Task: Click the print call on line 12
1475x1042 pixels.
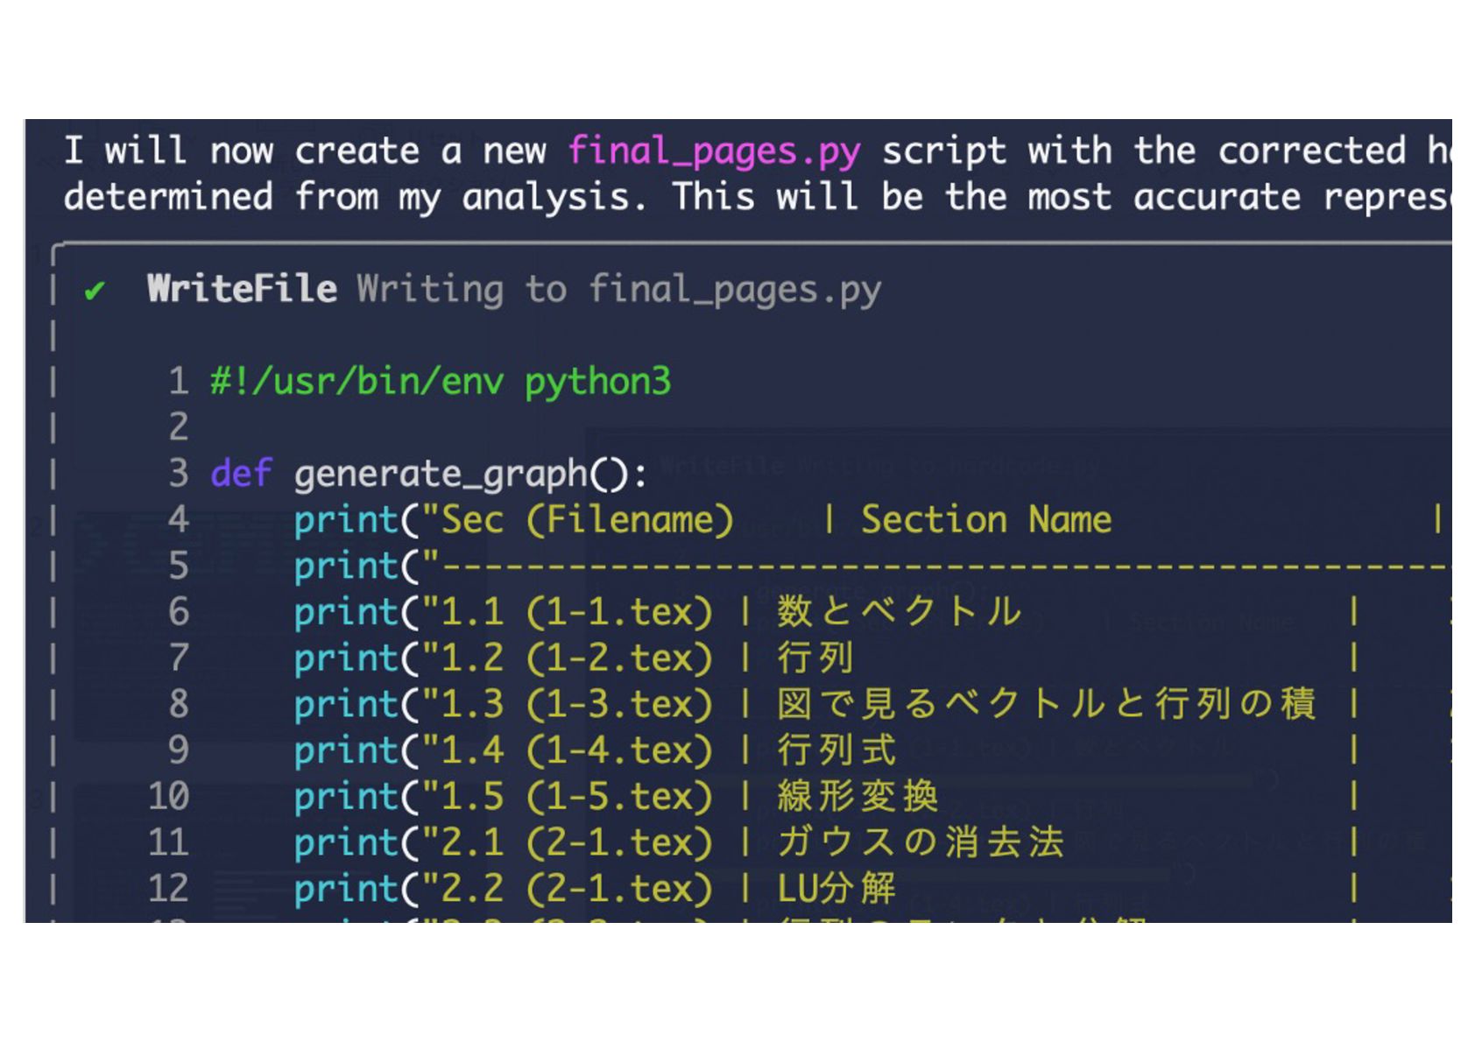Action: coord(347,889)
